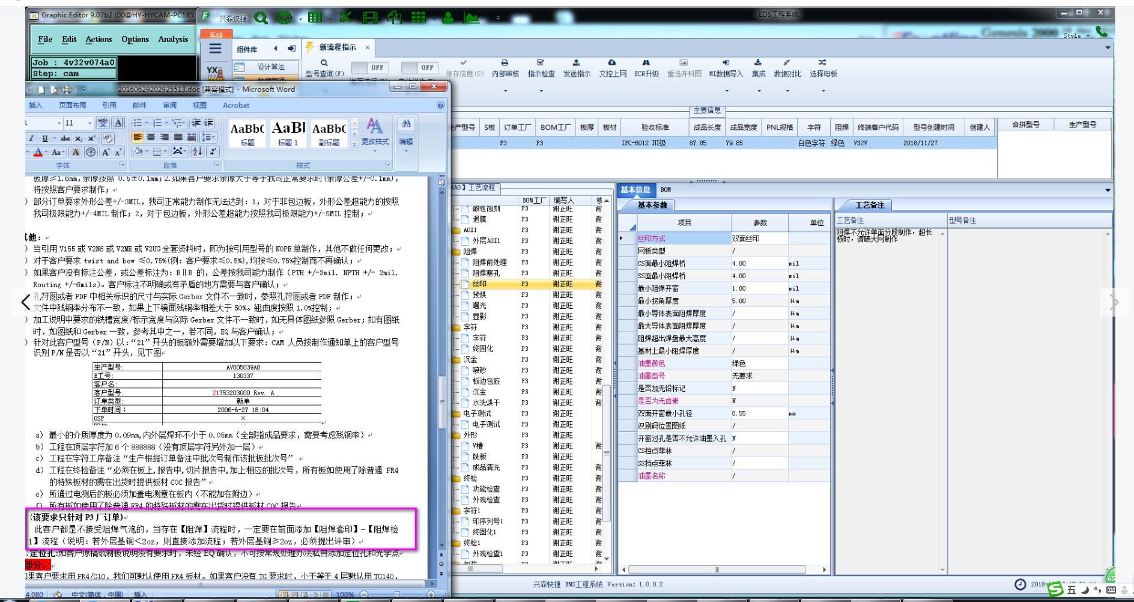1134x602 pixels.
Task: Click green phone icon at top right
Action: click(x=1101, y=31)
